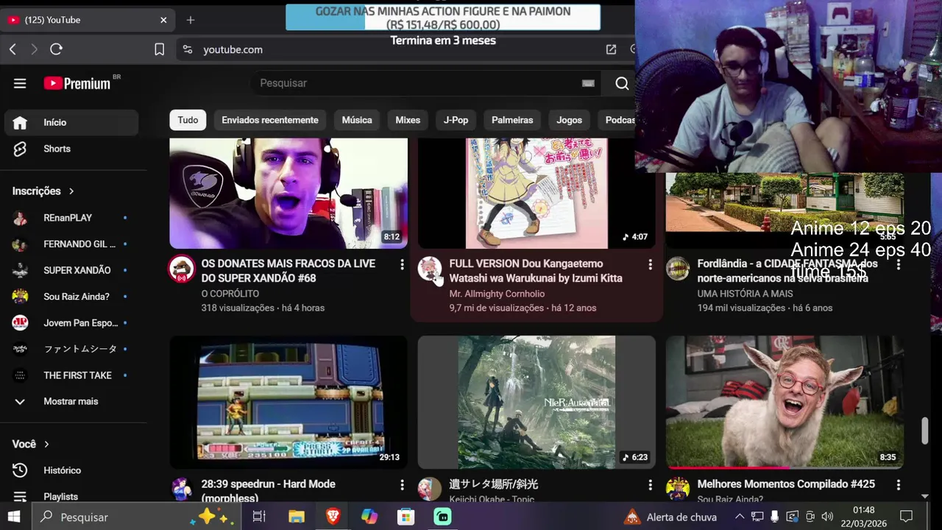The image size is (942, 530).
Task: Bookmark this page icon
Action: tap(159, 49)
